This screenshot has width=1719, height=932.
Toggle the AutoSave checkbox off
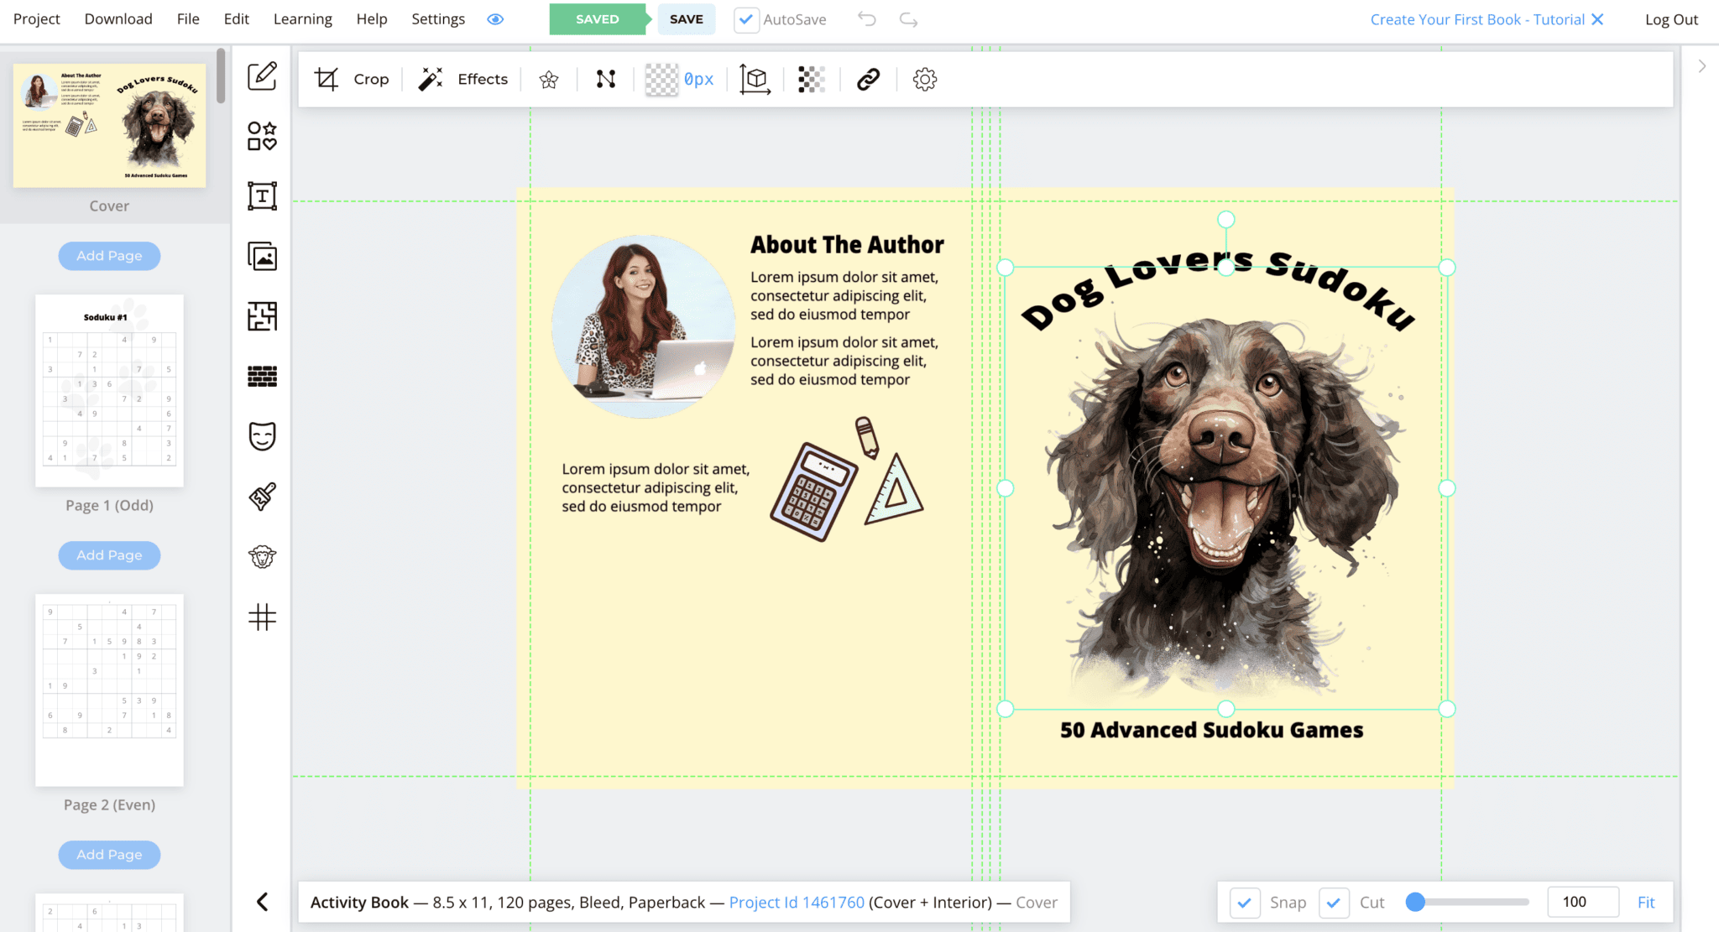[x=745, y=18]
